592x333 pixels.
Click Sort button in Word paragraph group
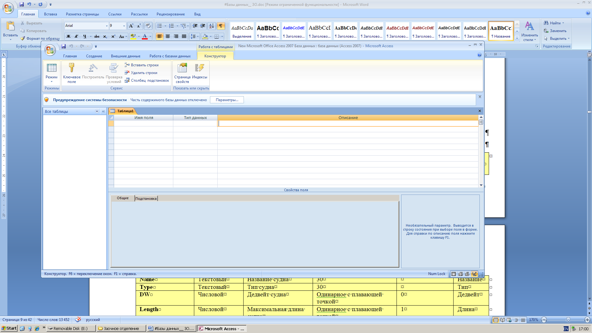point(211,26)
